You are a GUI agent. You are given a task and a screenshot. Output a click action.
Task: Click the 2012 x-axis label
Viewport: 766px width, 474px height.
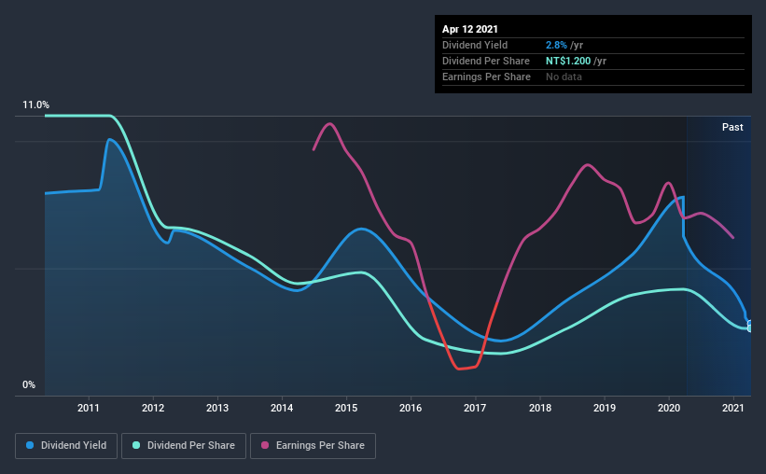click(x=153, y=408)
